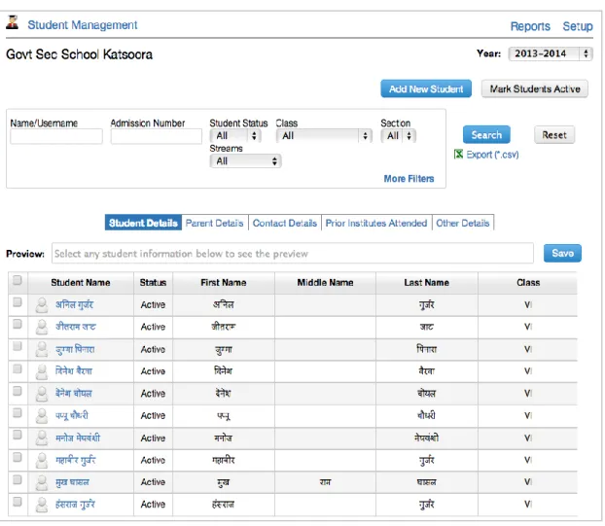Click first name cell महावीर
605x526 pixels.
(224, 460)
